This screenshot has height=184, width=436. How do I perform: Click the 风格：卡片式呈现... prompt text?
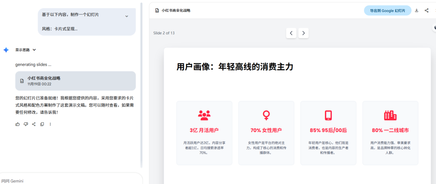59,29
